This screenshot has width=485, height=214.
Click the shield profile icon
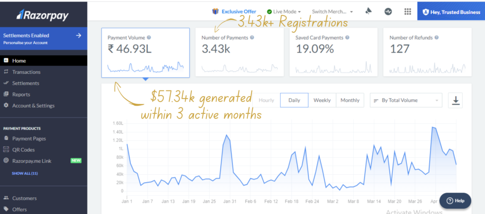coord(426,12)
